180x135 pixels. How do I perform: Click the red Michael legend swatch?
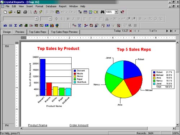click(x=154, y=75)
